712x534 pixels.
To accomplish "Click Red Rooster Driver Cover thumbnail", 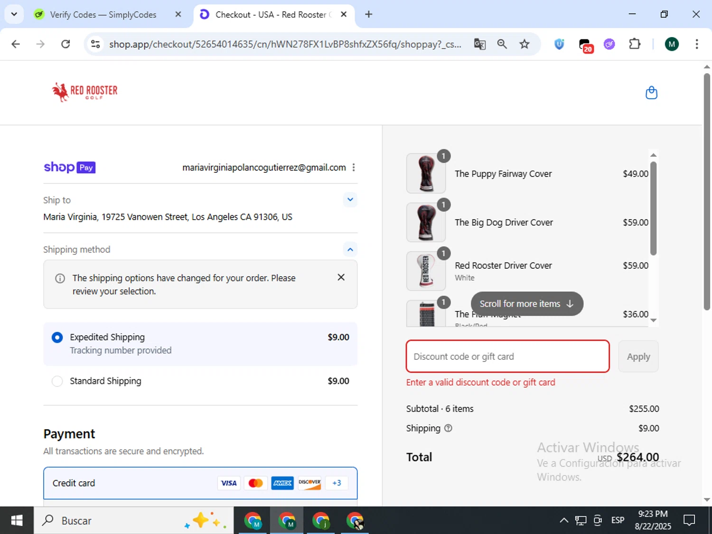I will tap(426, 271).
